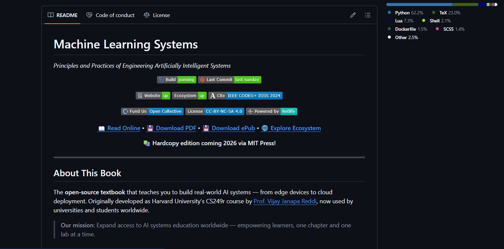Click the Fund Us Open Collective badge
Image resolution: width=504 pixels, height=249 pixels.
click(152, 111)
